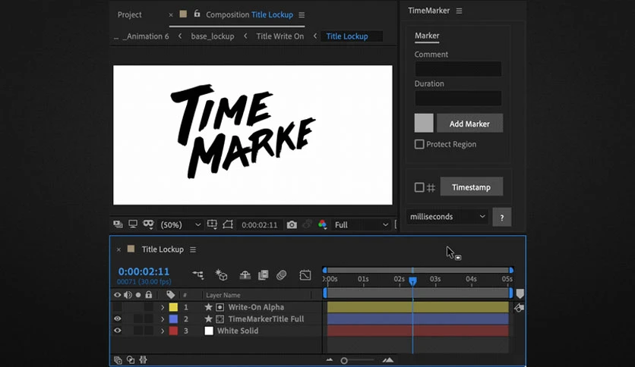Screen dimensions: 635x367
Task: Toggle lock box for Write-On Alpha layer
Action: click(149, 307)
